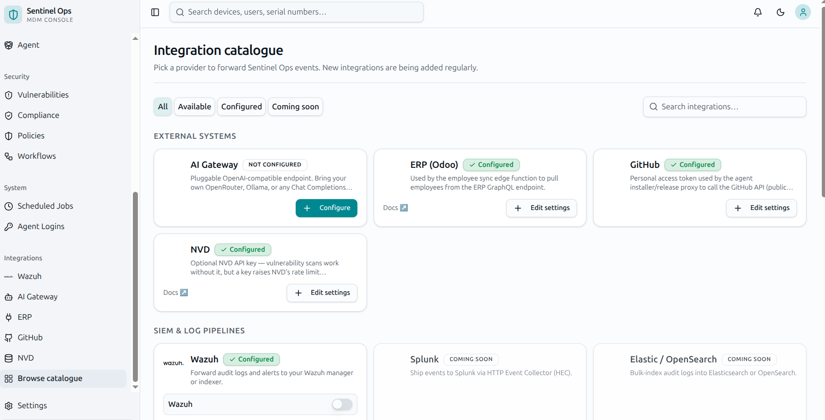Click the Configured badge on ERP (Odoo) card
The width and height of the screenshot is (825, 420).
491,165
